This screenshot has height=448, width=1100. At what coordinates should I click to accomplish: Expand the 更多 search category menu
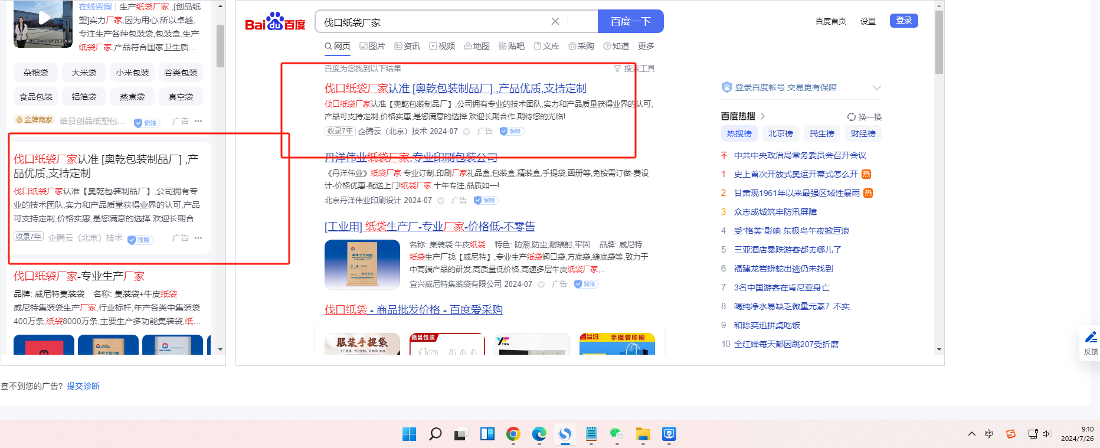click(646, 46)
